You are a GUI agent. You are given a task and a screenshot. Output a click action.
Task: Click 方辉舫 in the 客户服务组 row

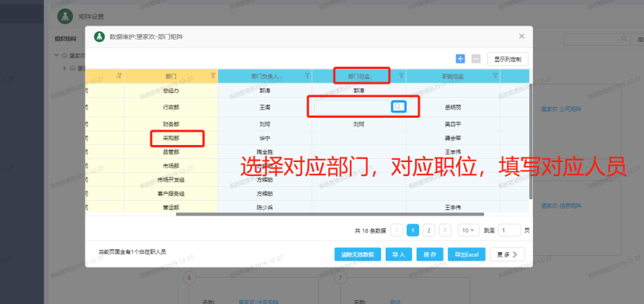[265, 194]
